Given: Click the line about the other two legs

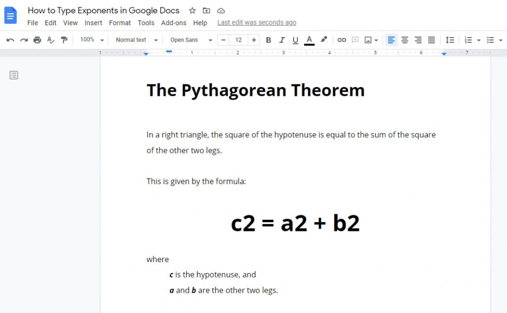Looking at the screenshot, I should pyautogui.click(x=224, y=290).
